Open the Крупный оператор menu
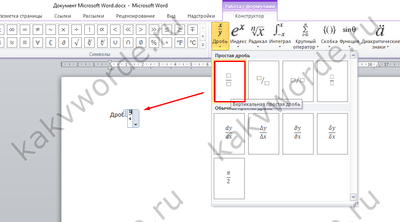This screenshot has height=222, width=400. coord(305,36)
